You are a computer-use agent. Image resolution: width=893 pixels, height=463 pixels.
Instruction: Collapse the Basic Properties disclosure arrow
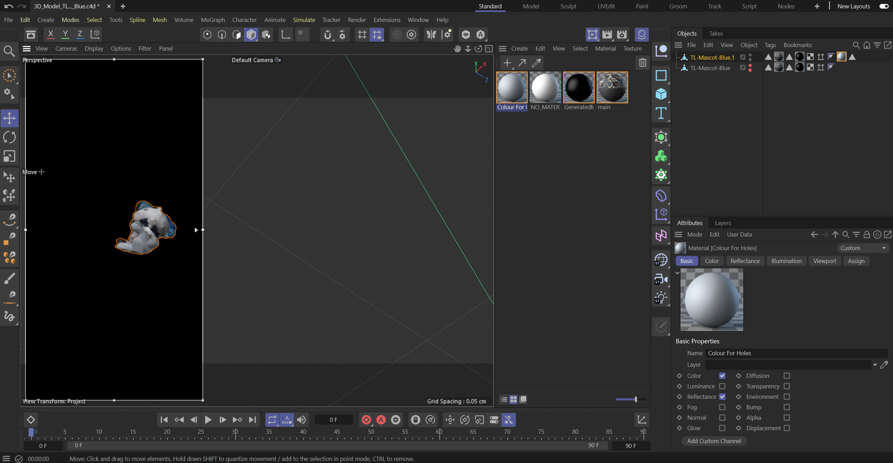(x=677, y=272)
